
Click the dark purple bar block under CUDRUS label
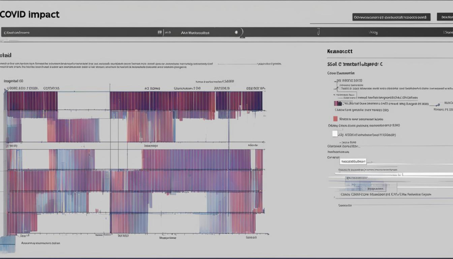click(x=32, y=101)
